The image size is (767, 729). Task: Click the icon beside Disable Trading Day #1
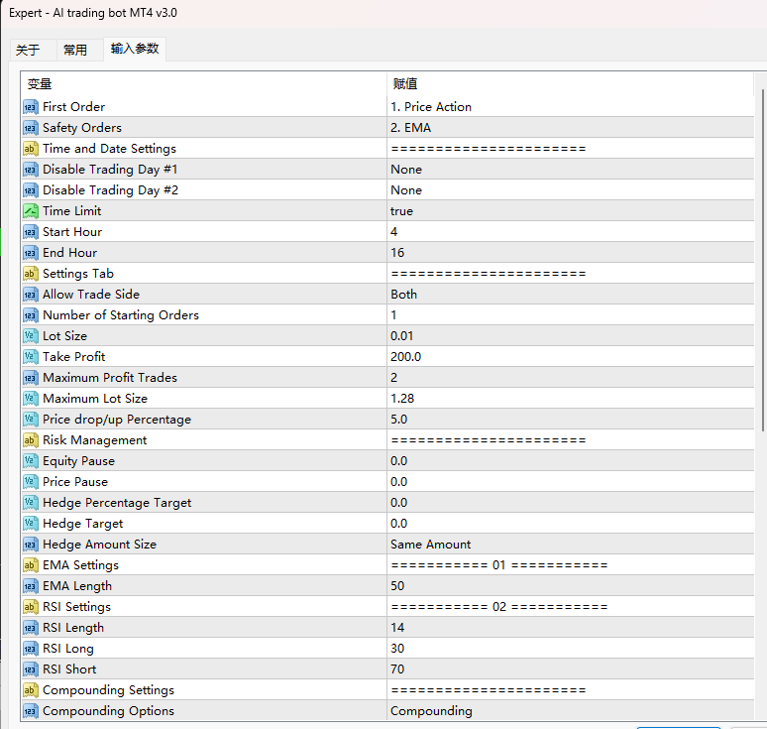(x=31, y=170)
